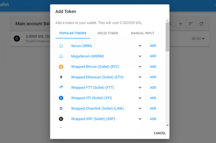Expand Wrapped Ethereum details chevron

pyautogui.click(x=140, y=77)
